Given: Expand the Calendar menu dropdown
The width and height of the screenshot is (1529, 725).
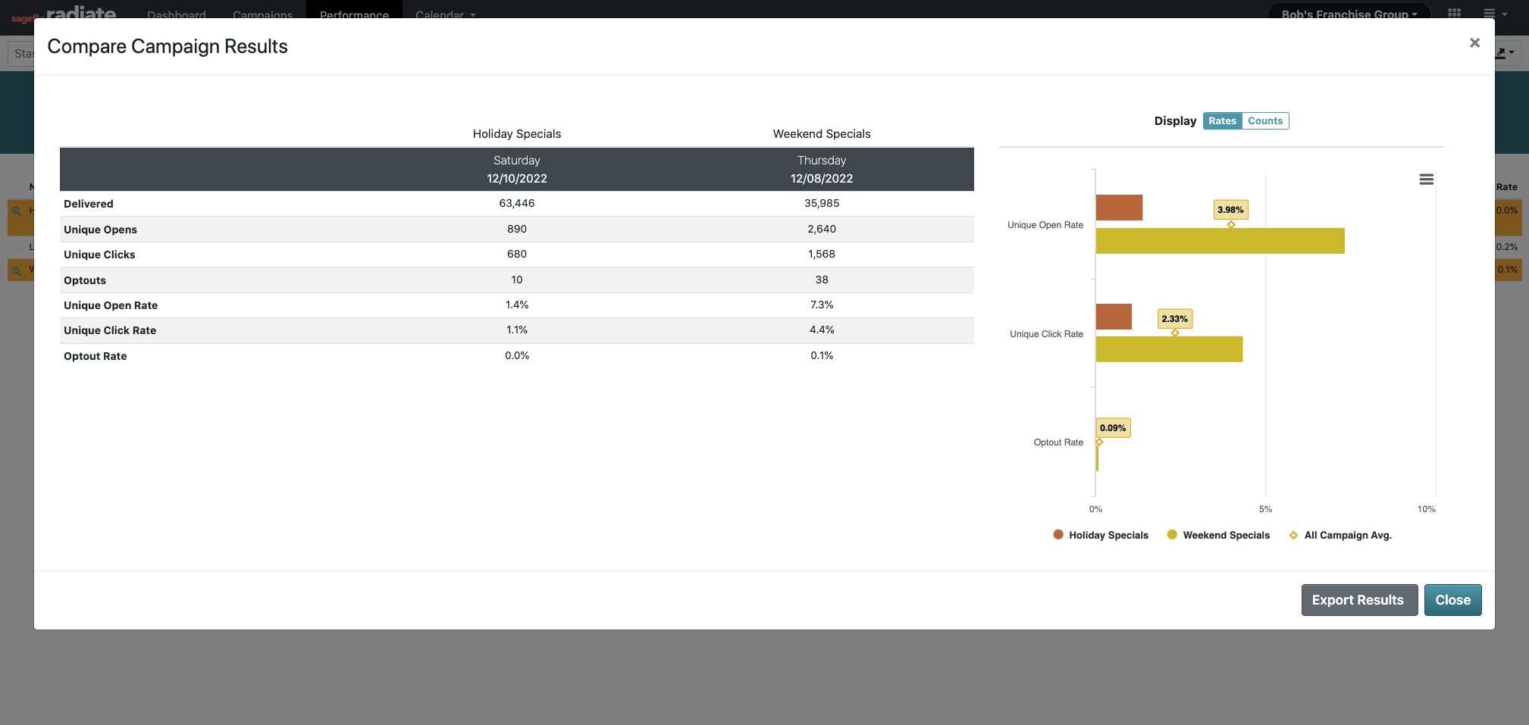Looking at the screenshot, I should coord(446,14).
